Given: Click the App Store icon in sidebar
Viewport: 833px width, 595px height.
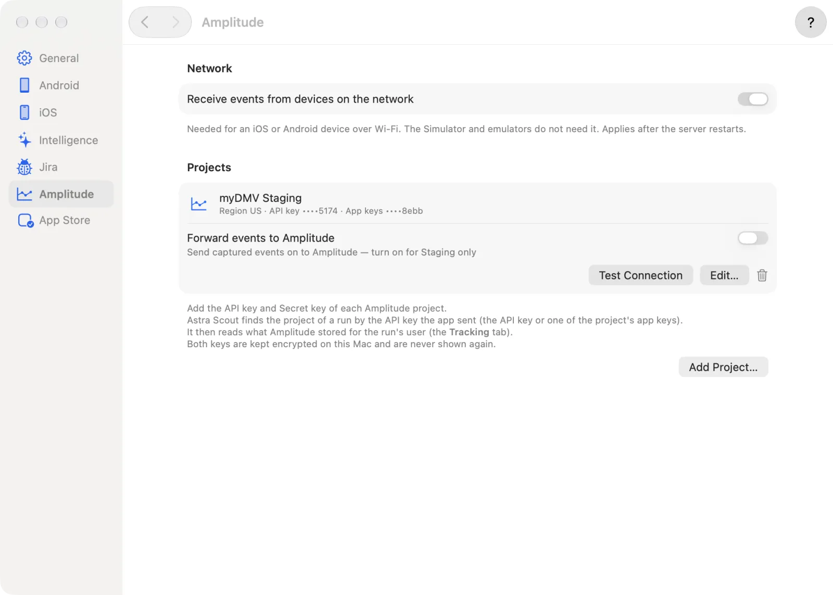Looking at the screenshot, I should point(26,221).
